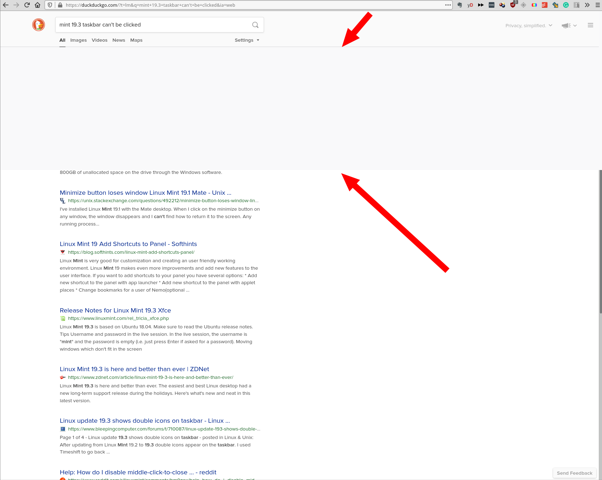Click the blue-orange arrow extension icon
602x480 pixels.
555,5
